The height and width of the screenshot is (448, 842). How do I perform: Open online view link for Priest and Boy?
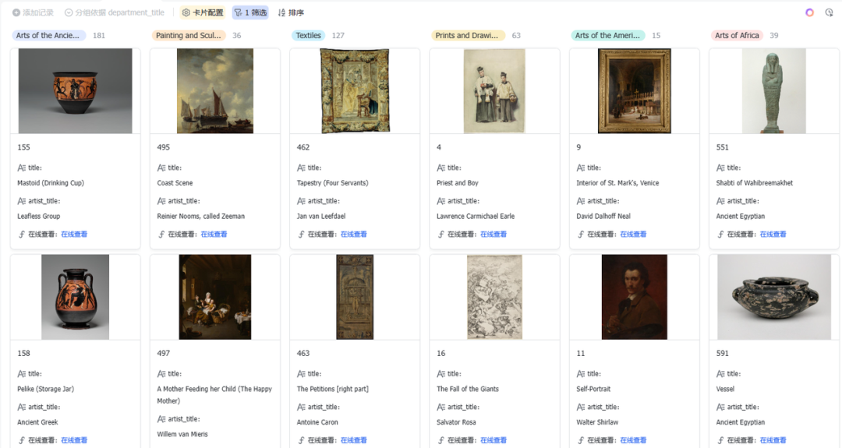click(x=494, y=235)
